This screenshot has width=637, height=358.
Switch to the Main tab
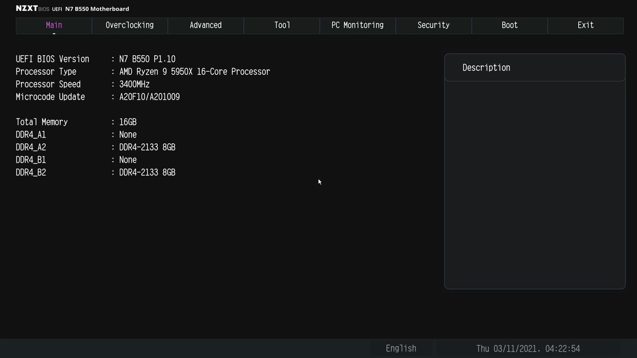(x=54, y=25)
